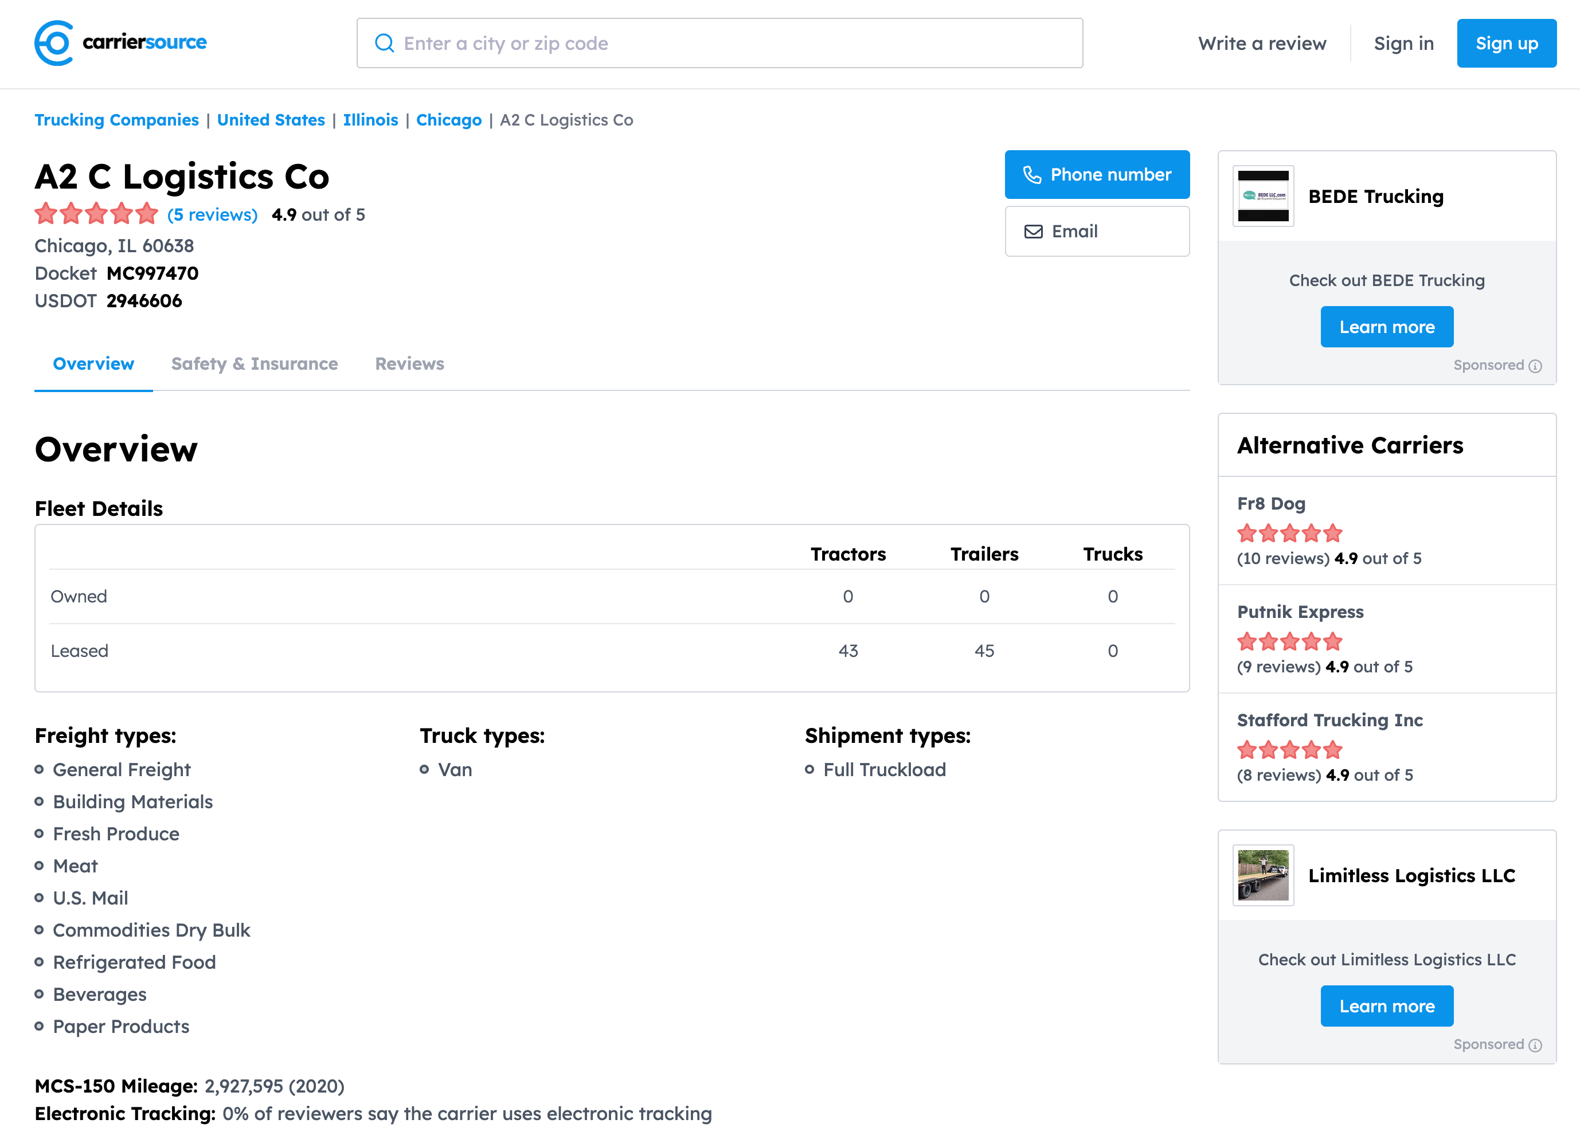Show the carrier Phone number
The width and height of the screenshot is (1580, 1143).
(x=1097, y=175)
